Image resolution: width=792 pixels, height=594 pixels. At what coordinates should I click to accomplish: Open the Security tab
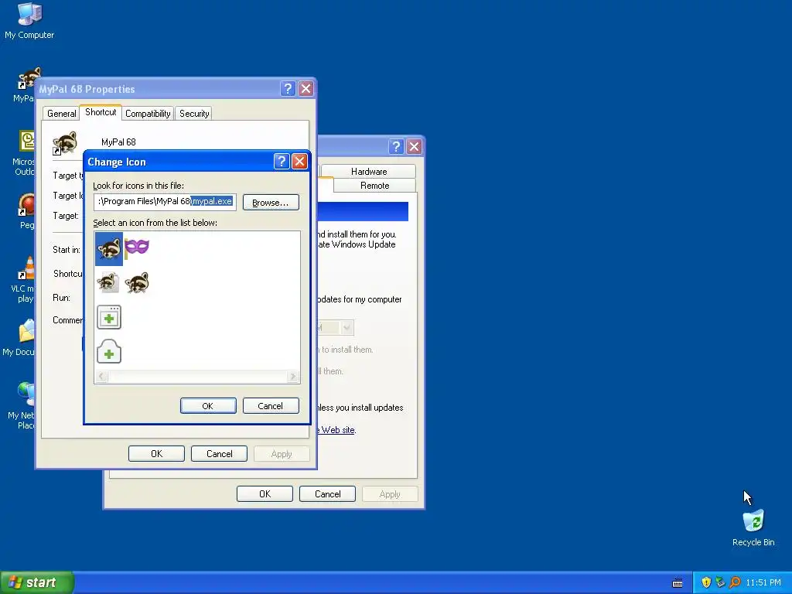194,114
